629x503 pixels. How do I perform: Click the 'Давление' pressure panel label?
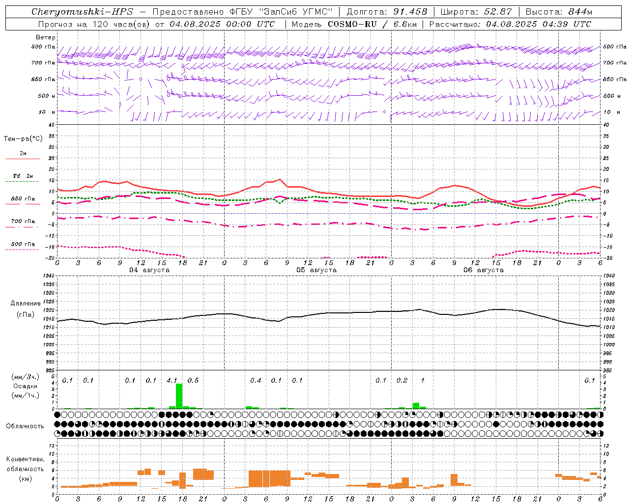point(26,304)
